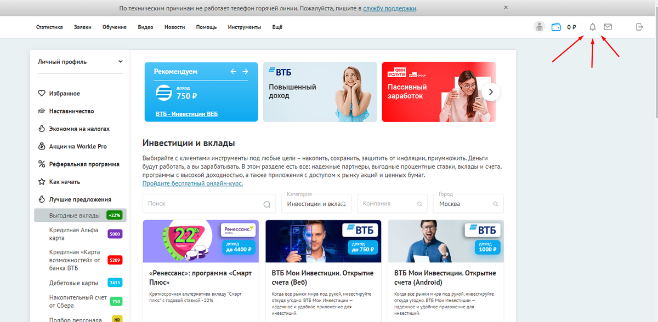Open the Город dropdown showing Москва
Viewport: 658px width, 322px height.
coord(469,203)
